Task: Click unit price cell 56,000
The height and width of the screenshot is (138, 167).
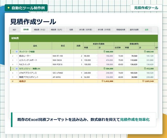Action: point(90,77)
